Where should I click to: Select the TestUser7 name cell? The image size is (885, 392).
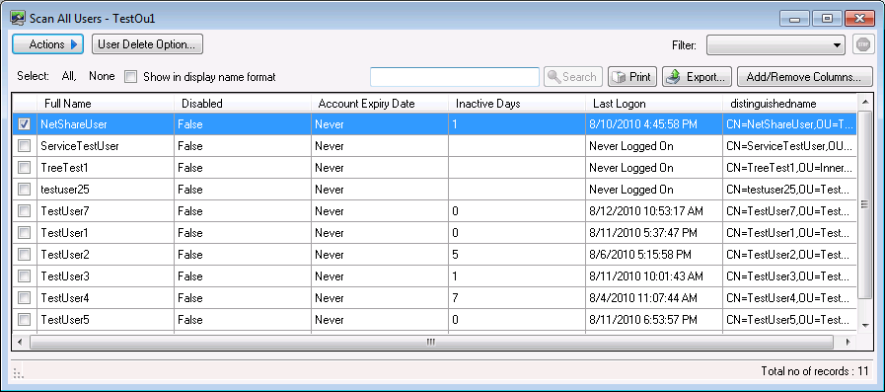pos(106,211)
